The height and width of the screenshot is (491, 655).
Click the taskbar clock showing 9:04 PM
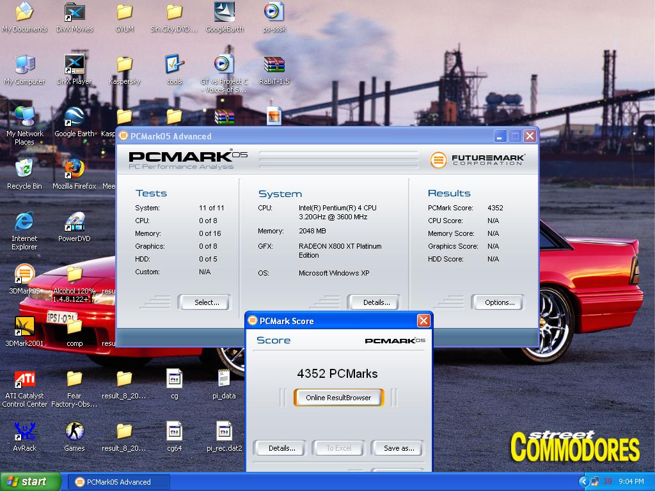tap(631, 482)
